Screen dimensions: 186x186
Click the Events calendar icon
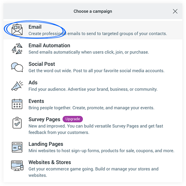17,104
